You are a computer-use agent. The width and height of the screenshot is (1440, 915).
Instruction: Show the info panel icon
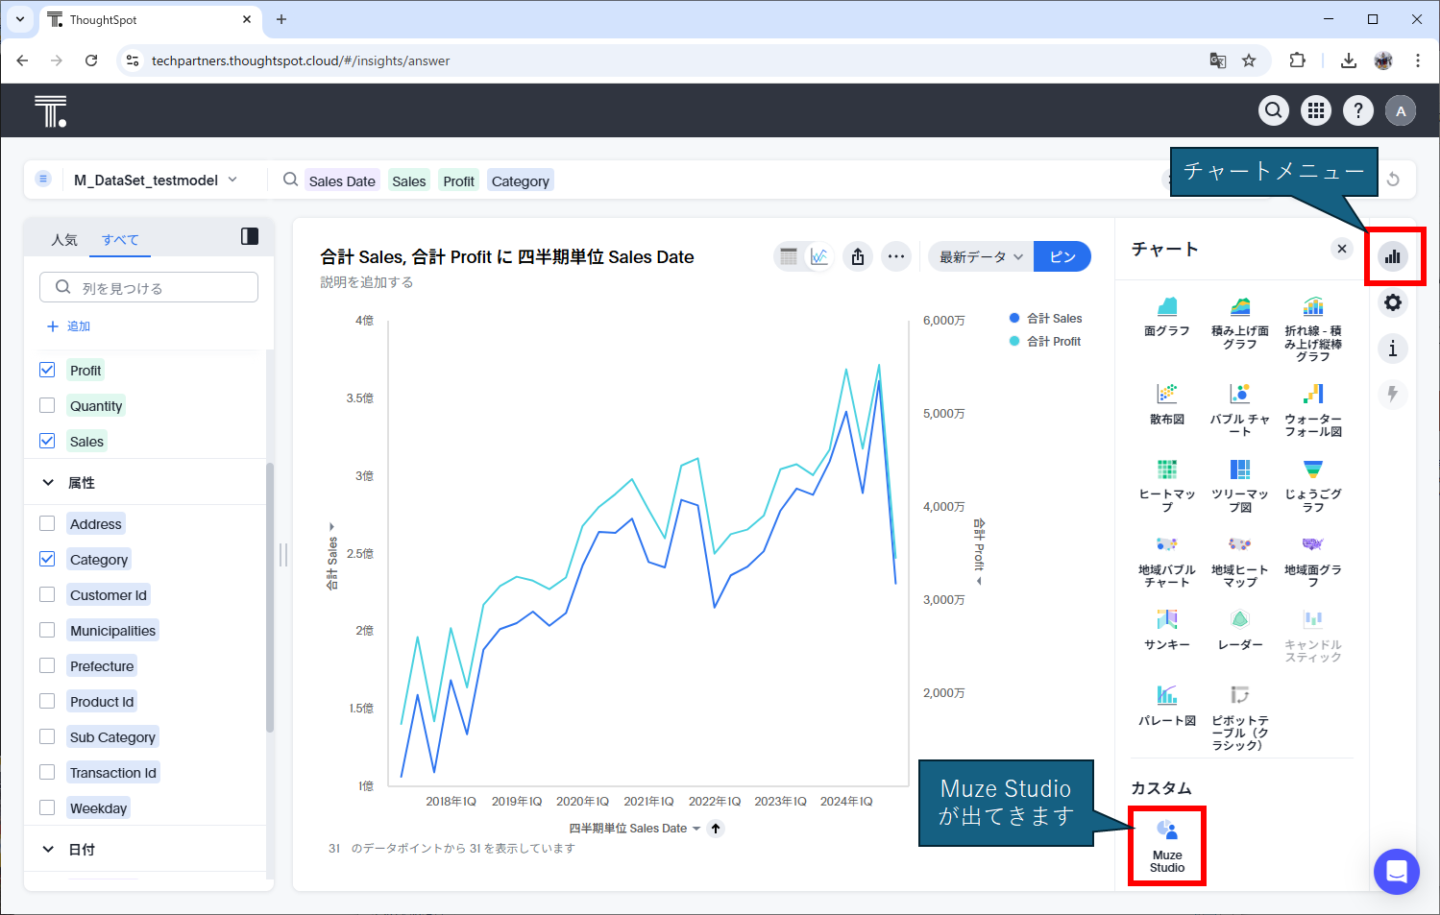1393,349
